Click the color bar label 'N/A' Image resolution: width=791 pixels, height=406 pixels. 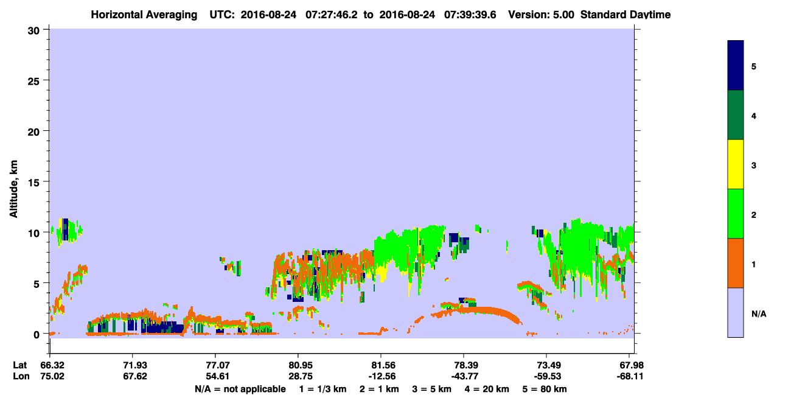758,313
